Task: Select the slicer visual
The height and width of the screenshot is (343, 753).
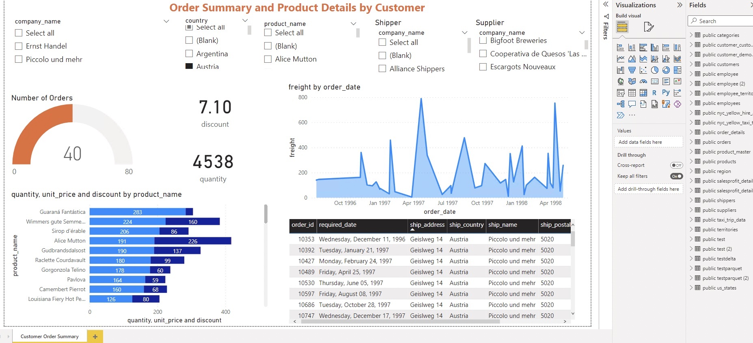Action: click(621, 93)
